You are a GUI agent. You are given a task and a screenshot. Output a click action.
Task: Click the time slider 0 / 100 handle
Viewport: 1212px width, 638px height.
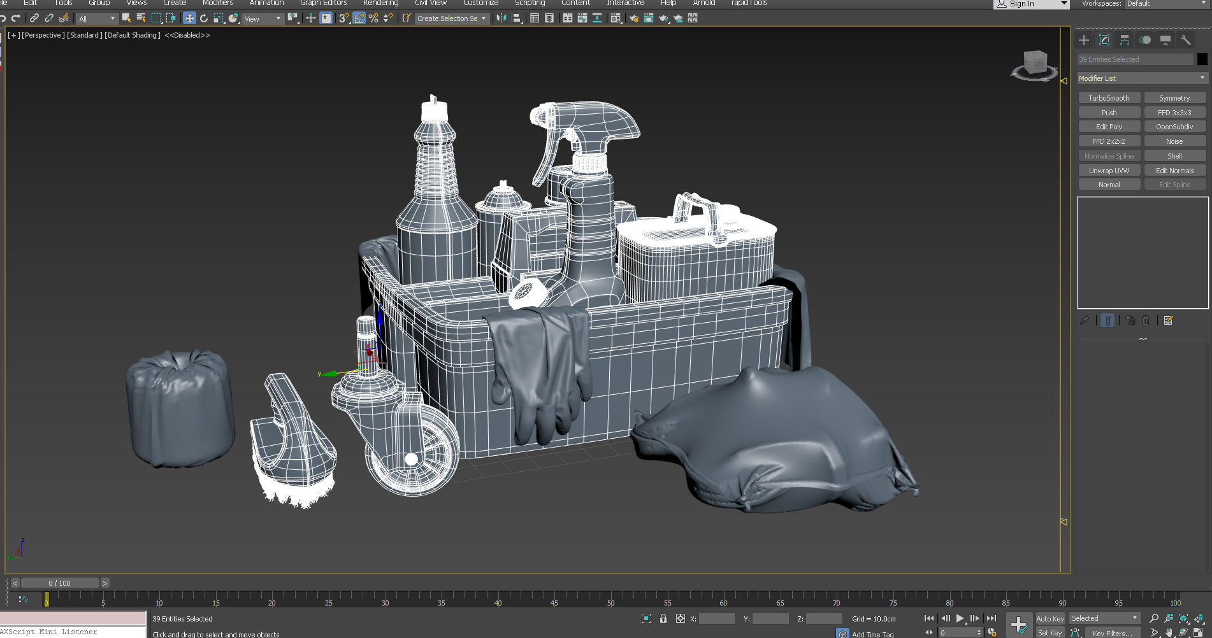coord(60,583)
